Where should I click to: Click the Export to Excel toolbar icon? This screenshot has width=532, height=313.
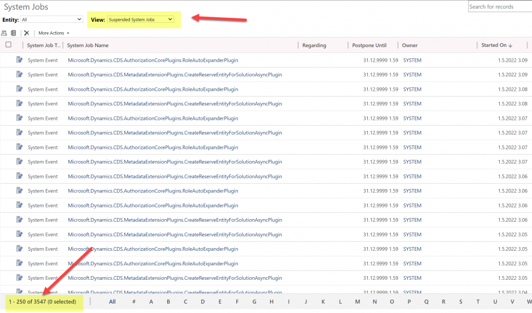(x=14, y=33)
